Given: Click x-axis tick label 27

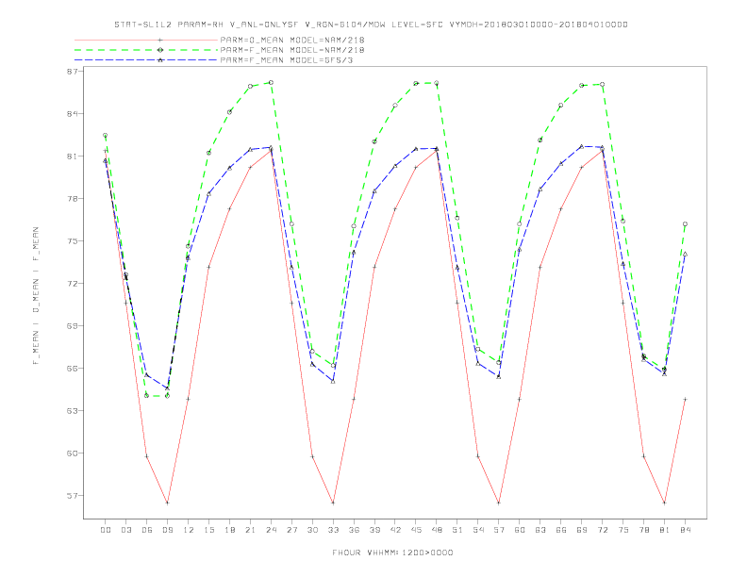Looking at the screenshot, I should 291,530.
